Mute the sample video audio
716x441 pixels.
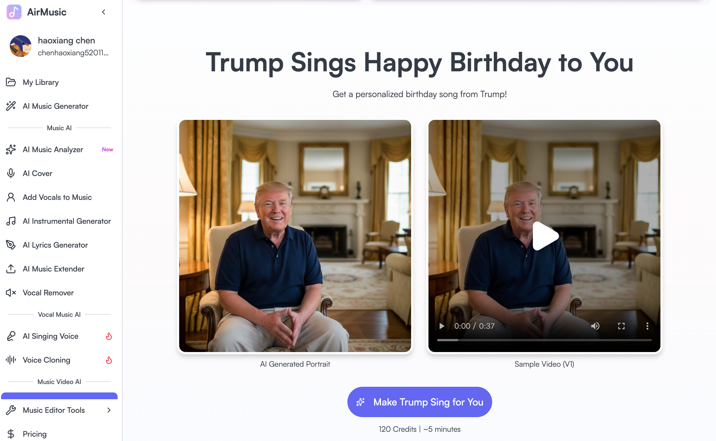coord(596,326)
